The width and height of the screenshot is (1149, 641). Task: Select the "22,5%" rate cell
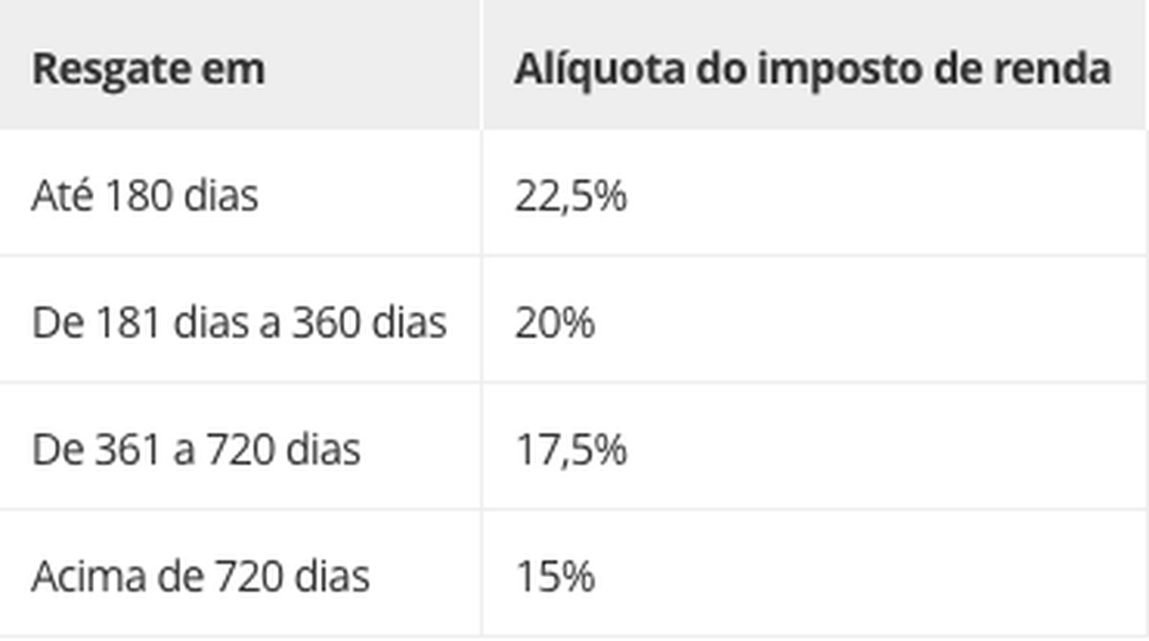coord(571,196)
